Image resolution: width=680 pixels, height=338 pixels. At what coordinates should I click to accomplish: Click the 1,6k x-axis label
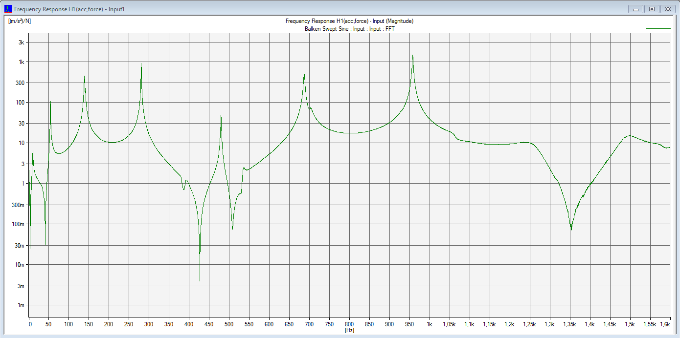(x=665, y=324)
